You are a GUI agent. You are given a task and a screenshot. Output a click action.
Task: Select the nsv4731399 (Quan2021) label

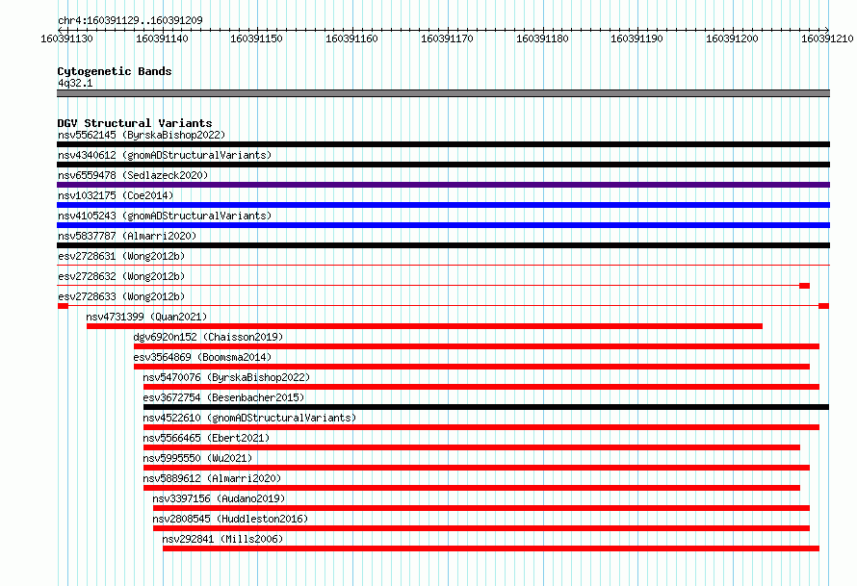click(x=146, y=317)
